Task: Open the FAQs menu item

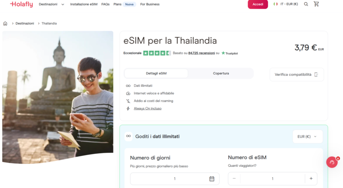Action: [x=105, y=4]
